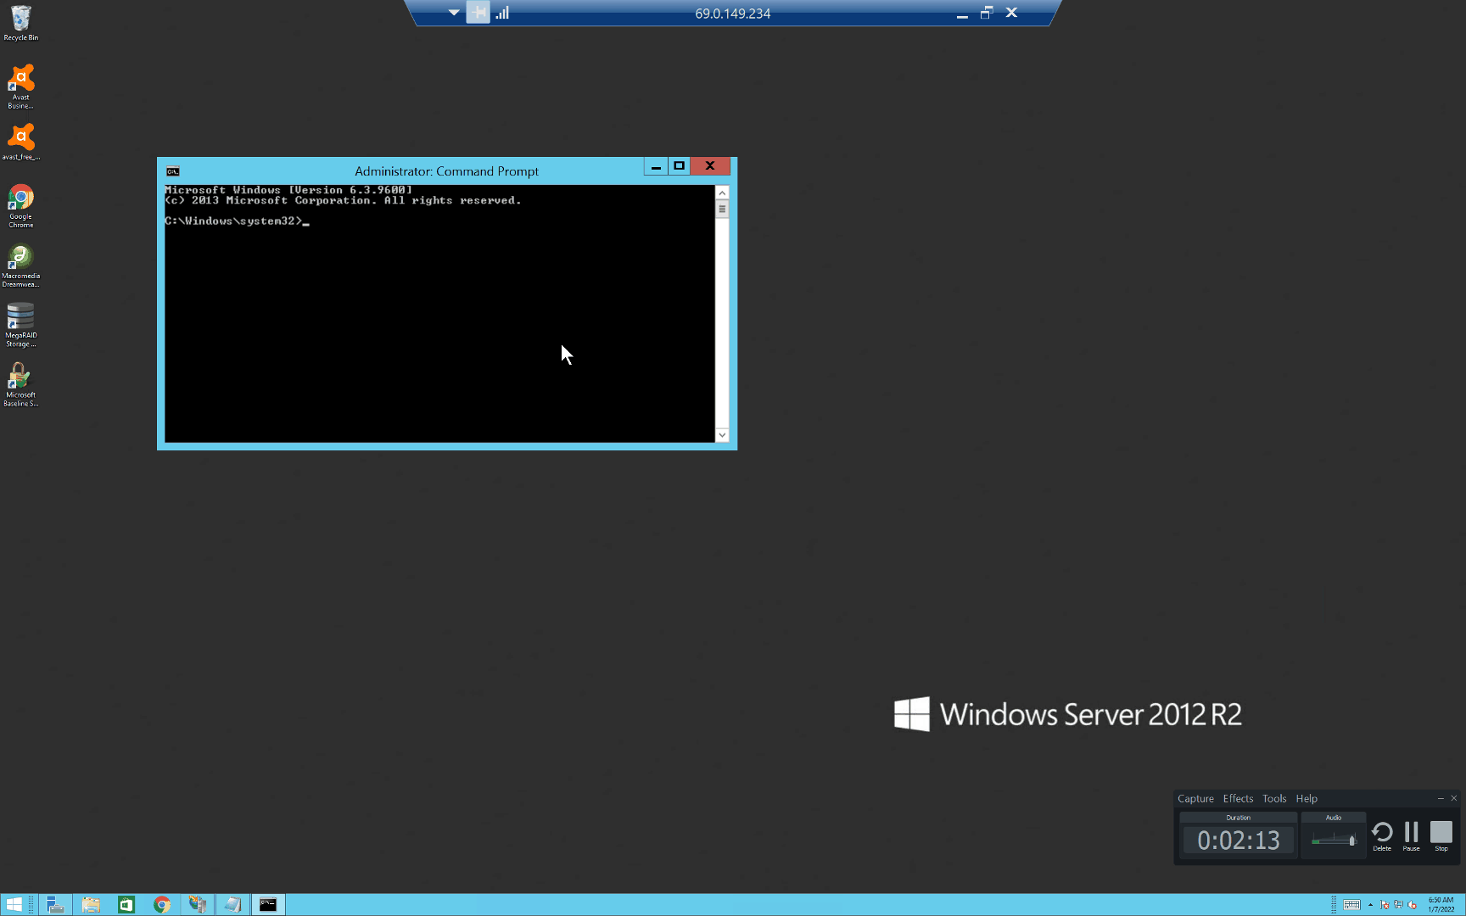Open the Recycle Bin desktop icon
Viewport: 1466px width, 916px height.
coord(20,23)
